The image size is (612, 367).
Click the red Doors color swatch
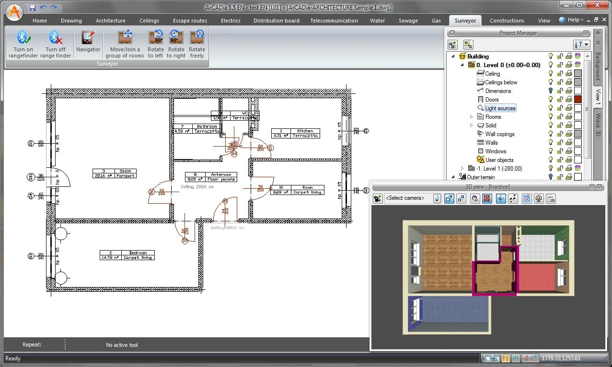(578, 100)
